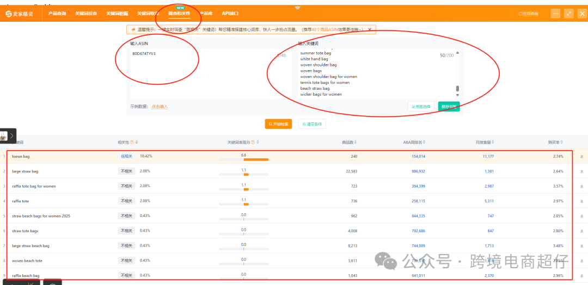This screenshot has width=588, height=285.
Task: Click the 清空条件 button
Action: click(311, 124)
